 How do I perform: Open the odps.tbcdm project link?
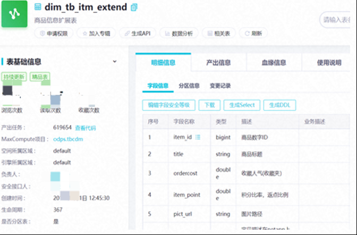[x=68, y=139]
